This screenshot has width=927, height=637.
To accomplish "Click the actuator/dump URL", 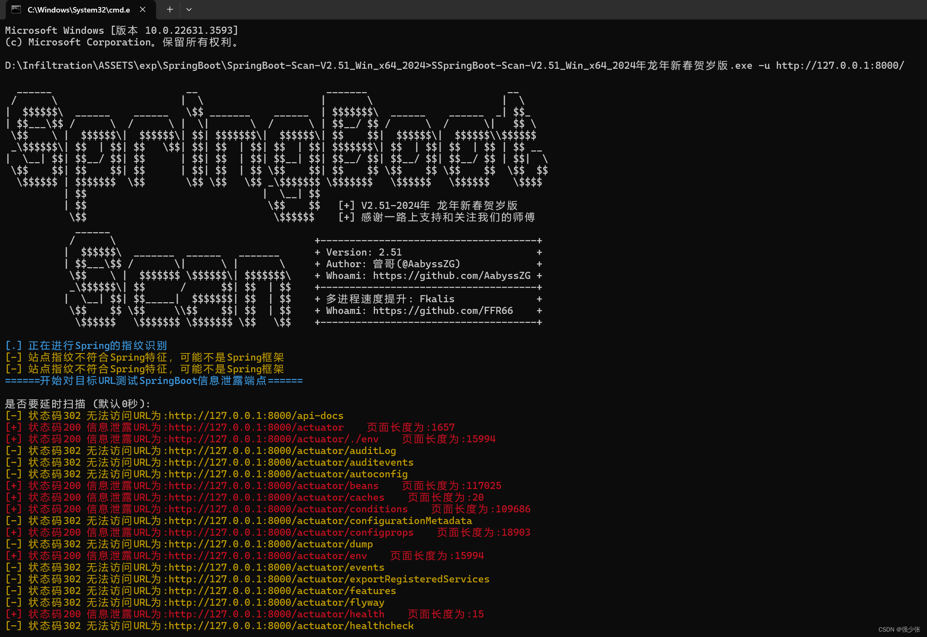I will click(271, 544).
